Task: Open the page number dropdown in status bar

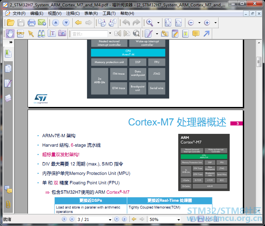Action: pyautogui.click(x=110, y=220)
